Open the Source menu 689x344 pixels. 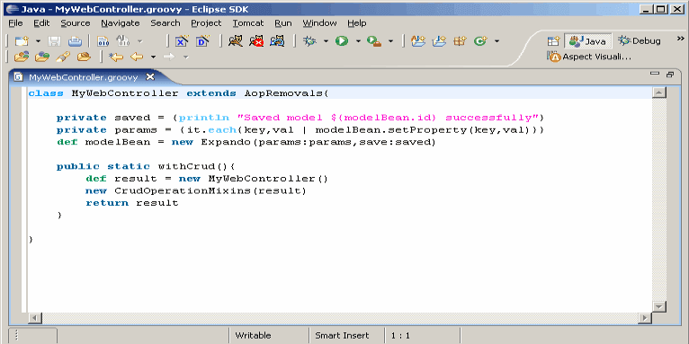76,23
